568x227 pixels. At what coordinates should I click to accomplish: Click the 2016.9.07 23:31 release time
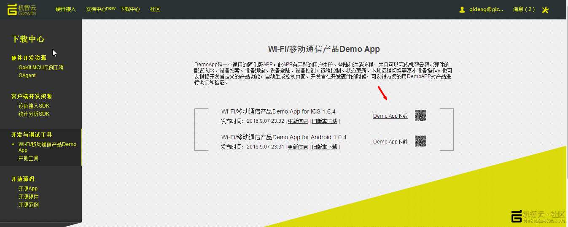[265, 147]
